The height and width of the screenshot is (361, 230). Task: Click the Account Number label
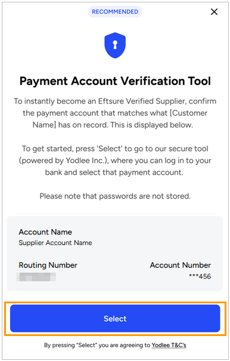pos(180,265)
